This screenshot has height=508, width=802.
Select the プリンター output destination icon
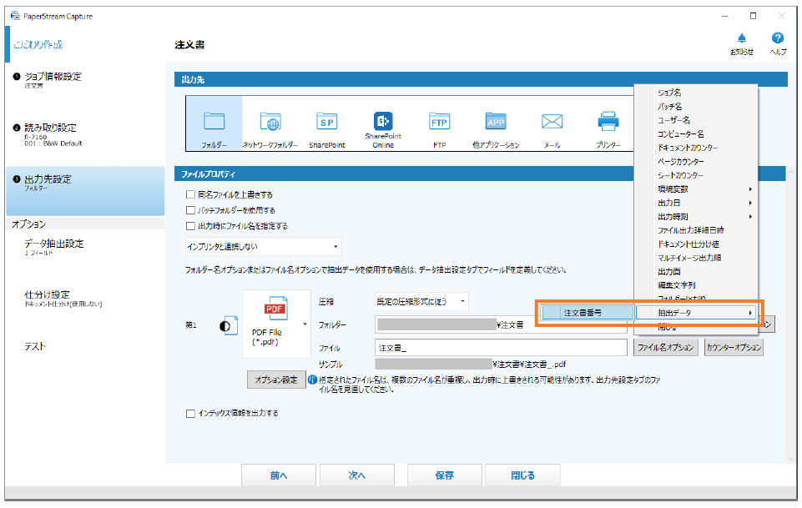click(x=608, y=123)
